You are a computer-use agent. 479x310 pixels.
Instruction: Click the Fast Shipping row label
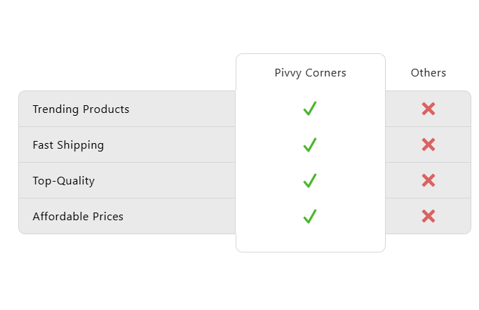[68, 145]
